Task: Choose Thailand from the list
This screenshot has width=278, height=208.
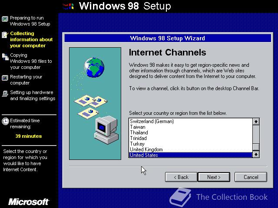Action: click(x=191, y=133)
